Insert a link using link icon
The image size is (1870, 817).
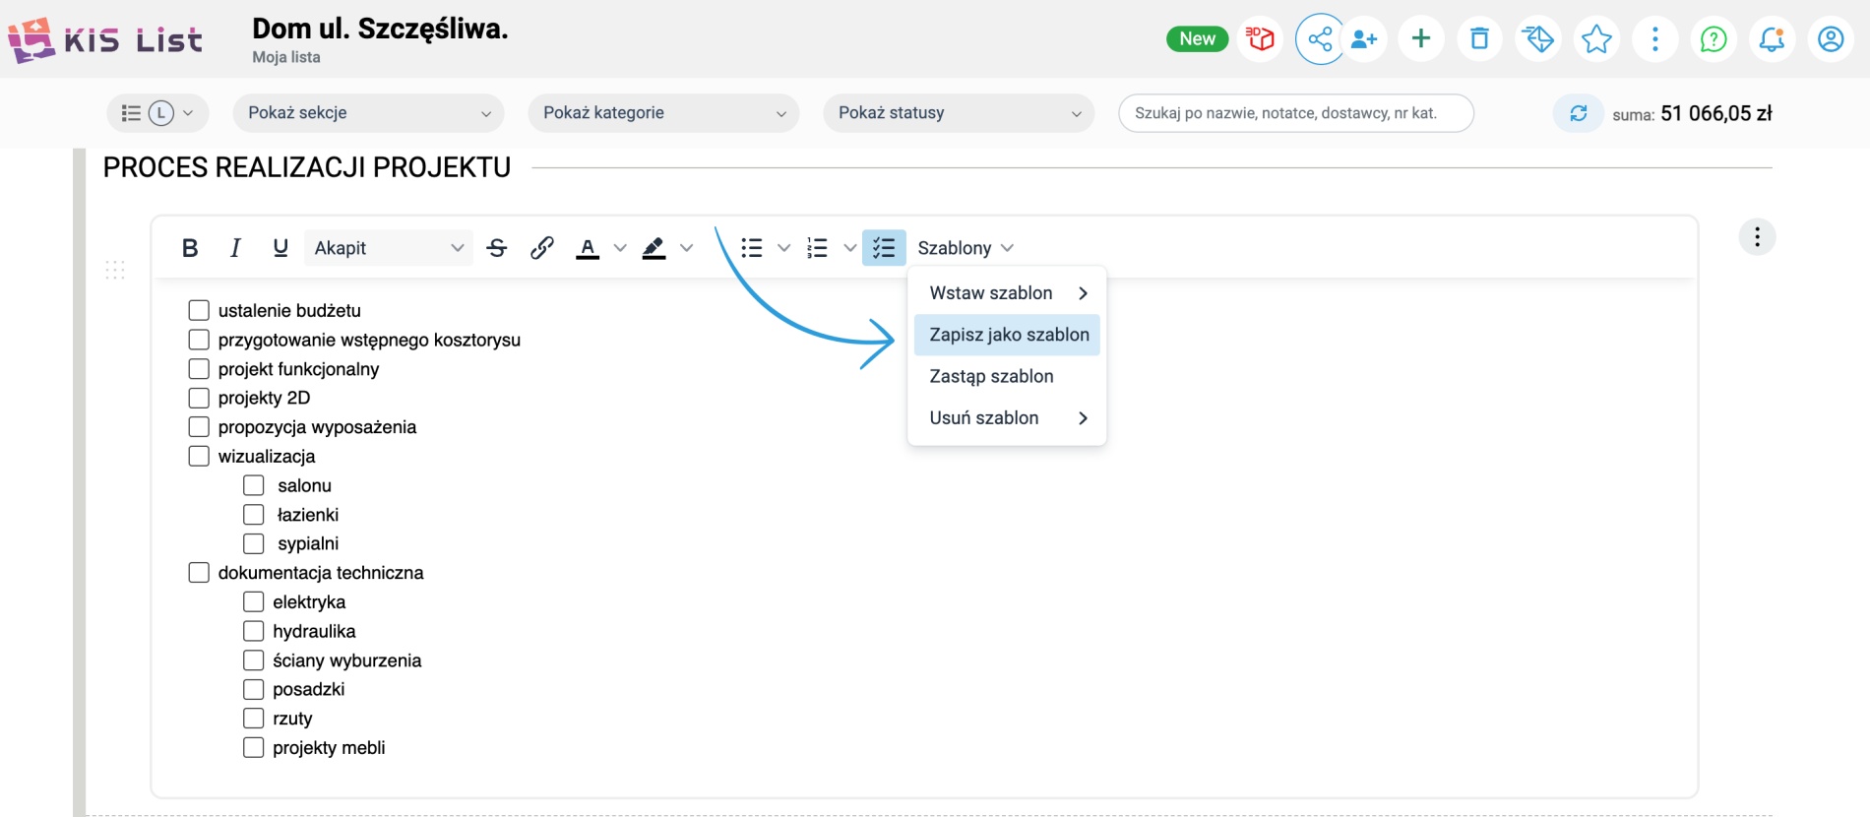click(541, 248)
